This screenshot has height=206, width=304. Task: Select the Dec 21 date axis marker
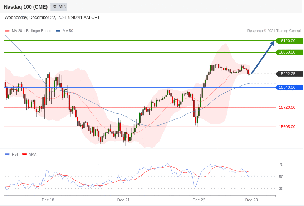coord(123,200)
